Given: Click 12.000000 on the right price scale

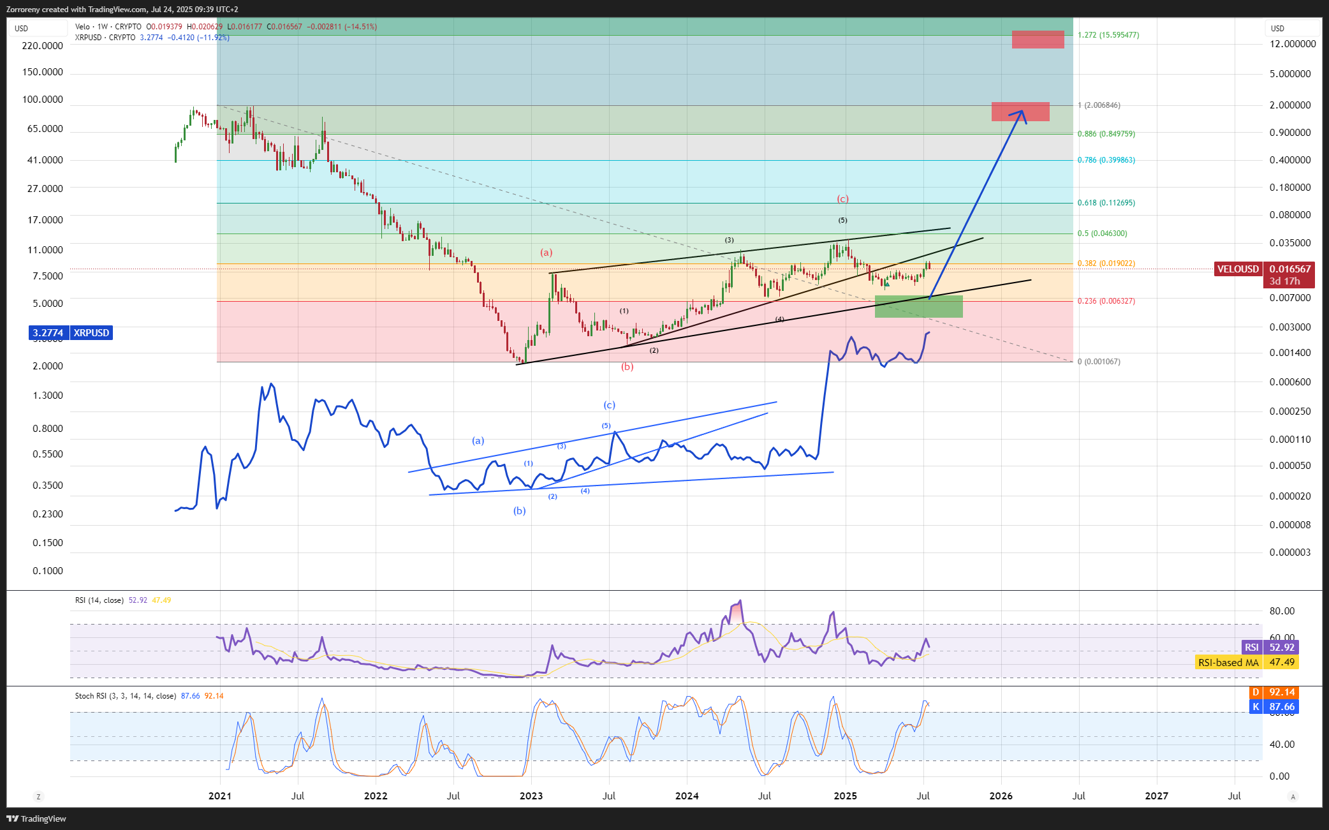Looking at the screenshot, I should coord(1293,44).
